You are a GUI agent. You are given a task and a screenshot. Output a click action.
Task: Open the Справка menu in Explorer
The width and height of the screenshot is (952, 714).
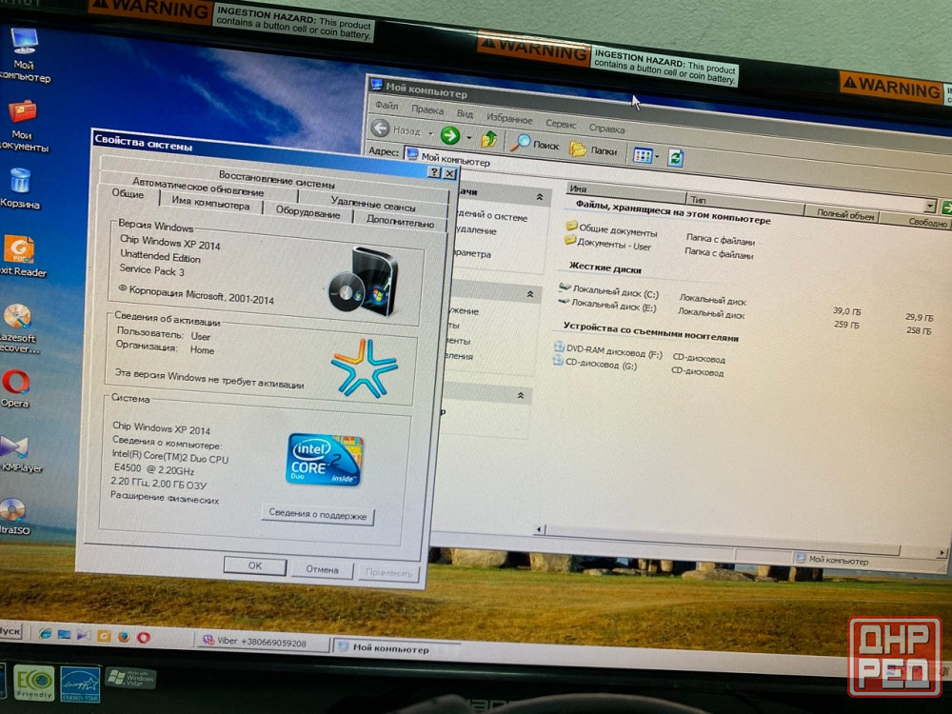pos(606,129)
